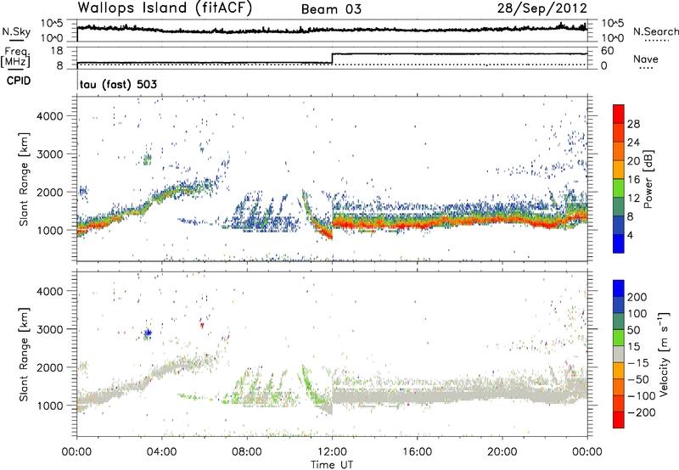Click the 'tau (fast) 503' mode text
Image resolution: width=679 pixels, height=470 pixels.
118,84
